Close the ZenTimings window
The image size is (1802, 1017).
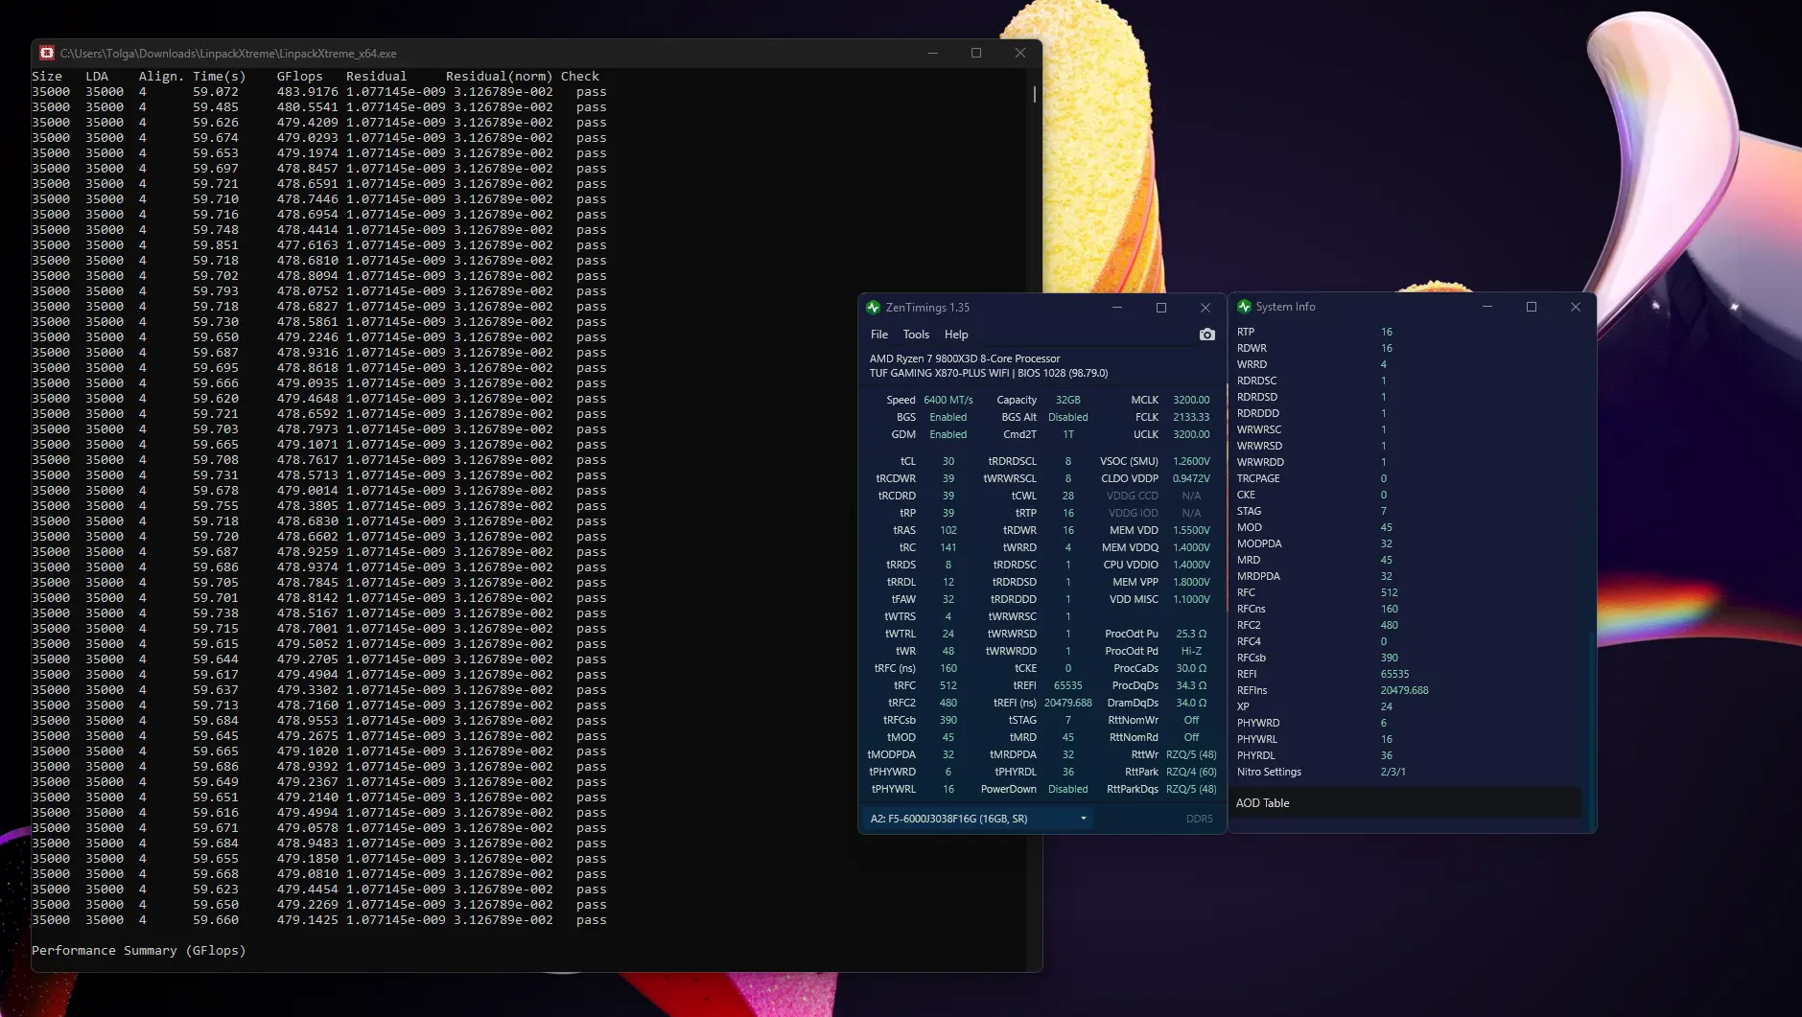pyautogui.click(x=1205, y=308)
